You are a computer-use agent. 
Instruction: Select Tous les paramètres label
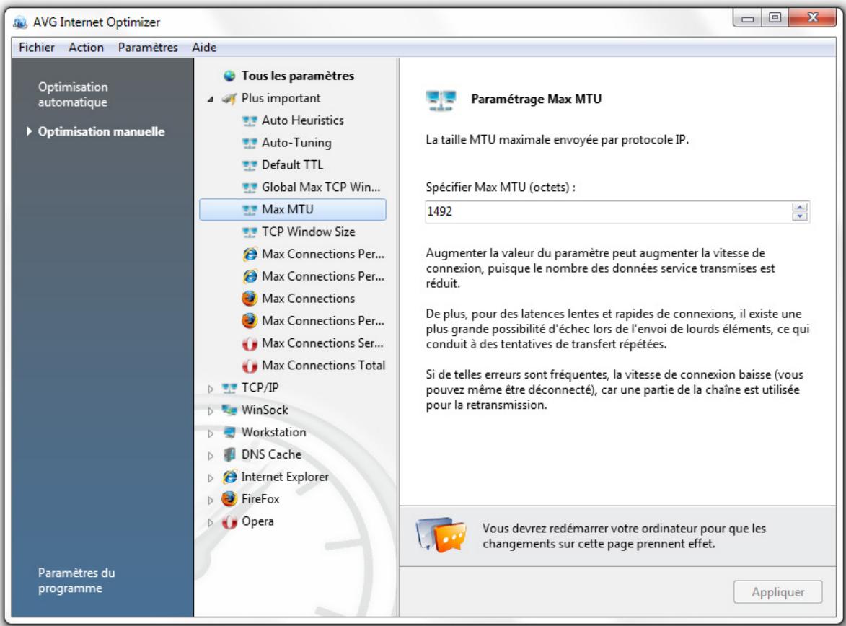coord(298,76)
